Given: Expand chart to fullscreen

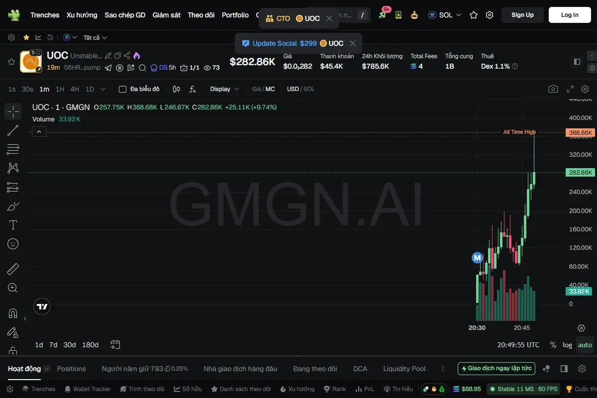Looking at the screenshot, I should pyautogui.click(x=570, y=89).
